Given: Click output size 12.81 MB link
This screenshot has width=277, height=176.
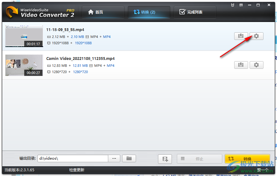Looking at the screenshot, I should (80, 66).
